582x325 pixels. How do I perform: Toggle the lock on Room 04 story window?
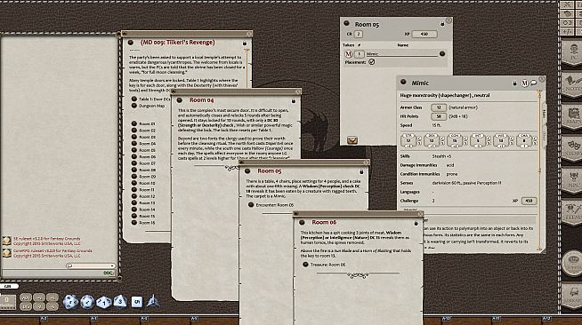click(294, 100)
